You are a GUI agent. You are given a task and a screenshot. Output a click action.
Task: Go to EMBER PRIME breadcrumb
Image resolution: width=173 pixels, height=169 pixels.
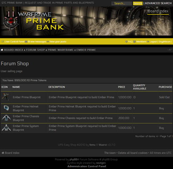[86, 50]
